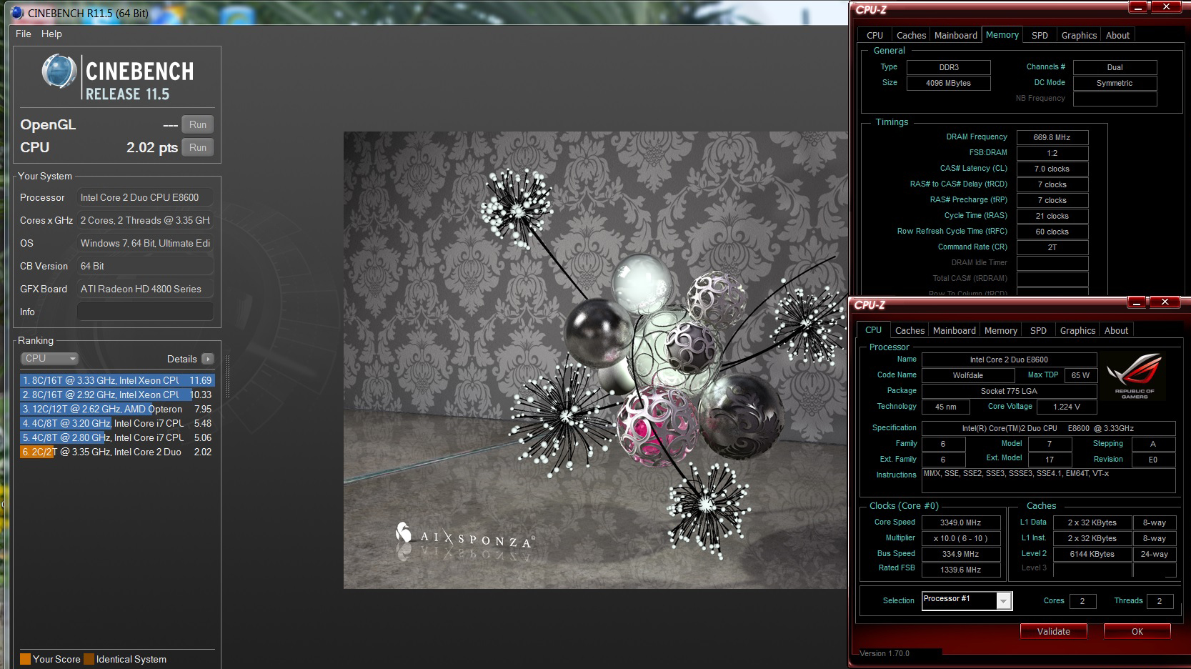Click the OS field Windows 7 64 Bit

tap(145, 243)
